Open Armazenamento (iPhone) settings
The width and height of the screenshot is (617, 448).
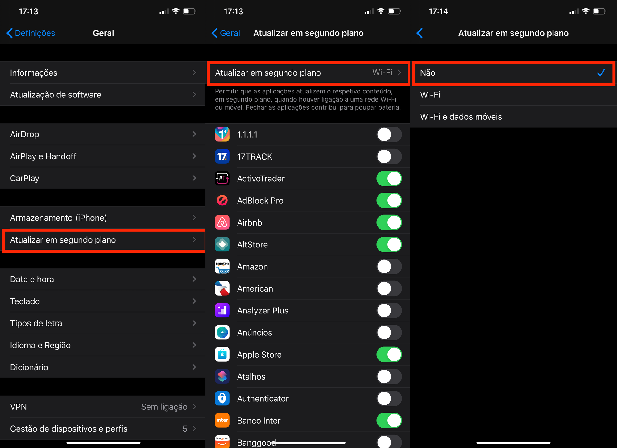tap(102, 218)
